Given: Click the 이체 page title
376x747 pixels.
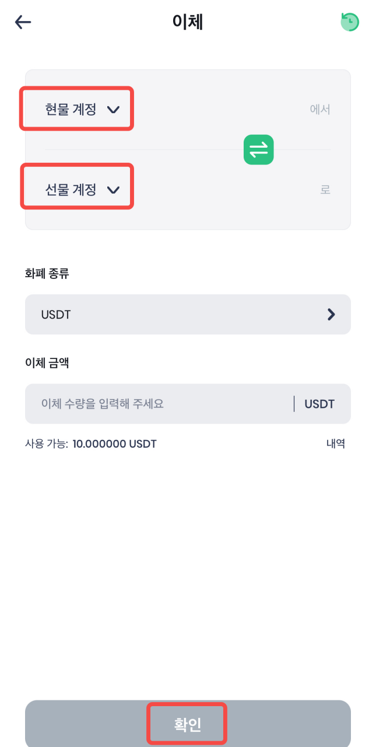Looking at the screenshot, I should click(x=188, y=22).
